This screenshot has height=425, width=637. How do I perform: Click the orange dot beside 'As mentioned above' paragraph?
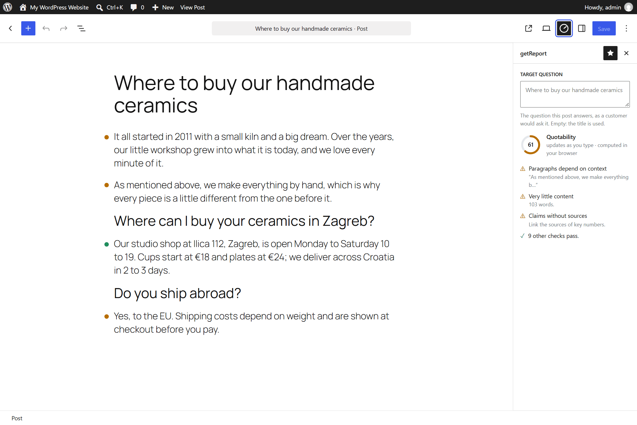[x=107, y=185]
